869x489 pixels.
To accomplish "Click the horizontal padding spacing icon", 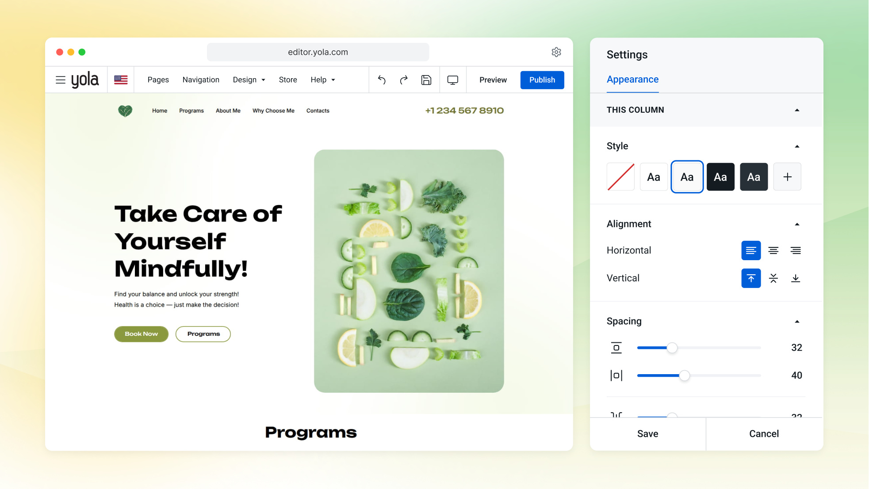I will coord(616,375).
